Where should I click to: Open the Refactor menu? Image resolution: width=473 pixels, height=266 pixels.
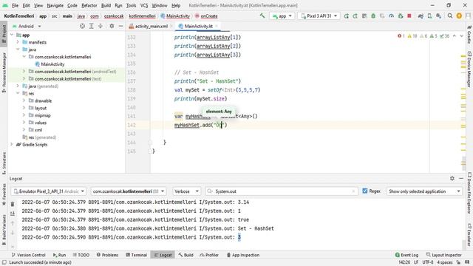tap(89, 5)
